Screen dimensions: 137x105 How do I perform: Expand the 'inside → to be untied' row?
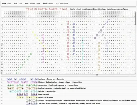tap(3, 97)
